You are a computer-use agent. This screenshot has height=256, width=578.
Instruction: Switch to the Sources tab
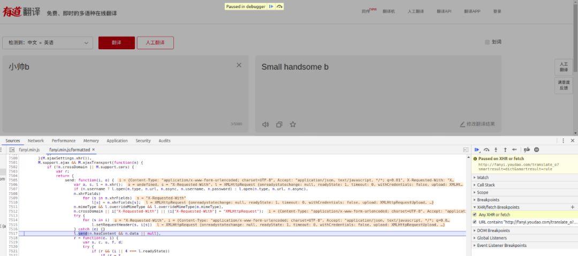[12, 141]
